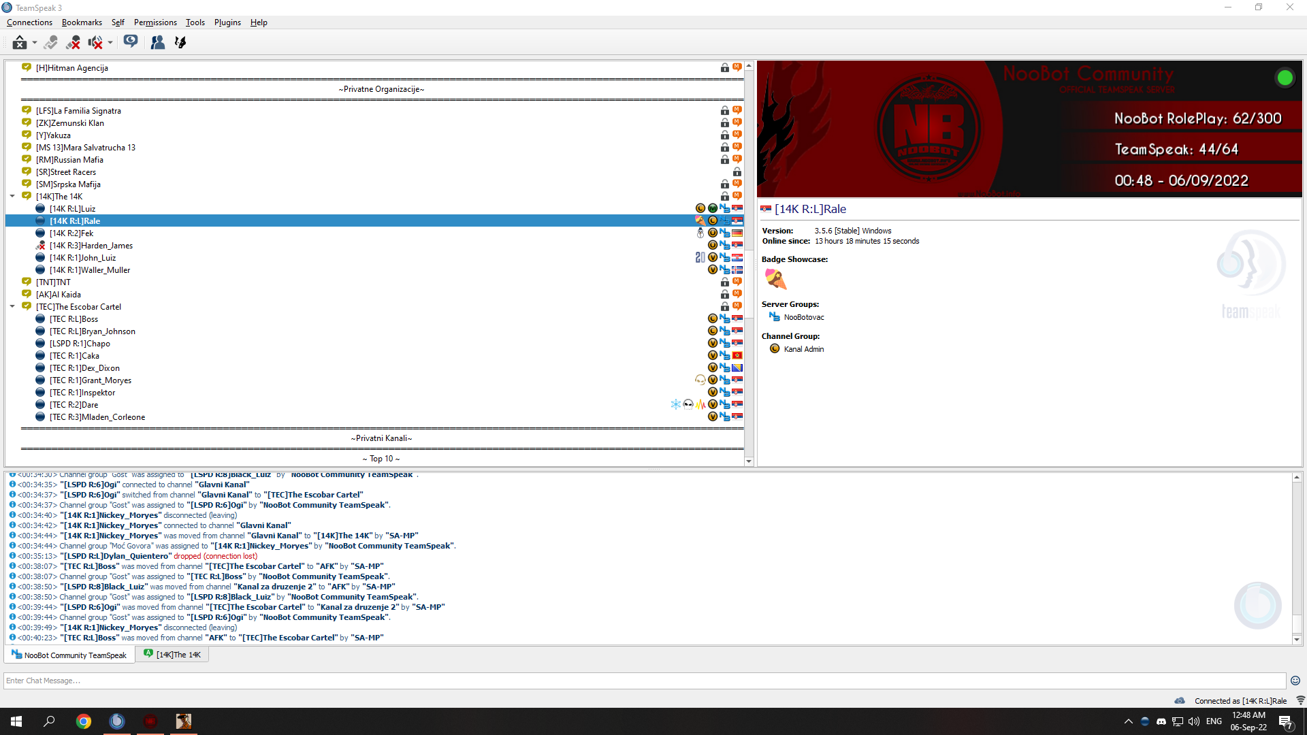
Task: Click the snowflake badge on Dare row
Action: 676,404
